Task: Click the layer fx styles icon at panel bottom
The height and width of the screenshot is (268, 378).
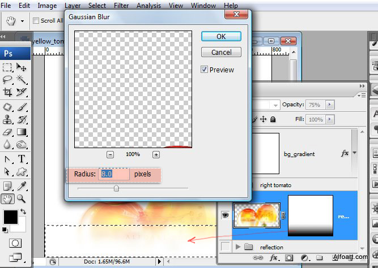Action: coord(274,258)
